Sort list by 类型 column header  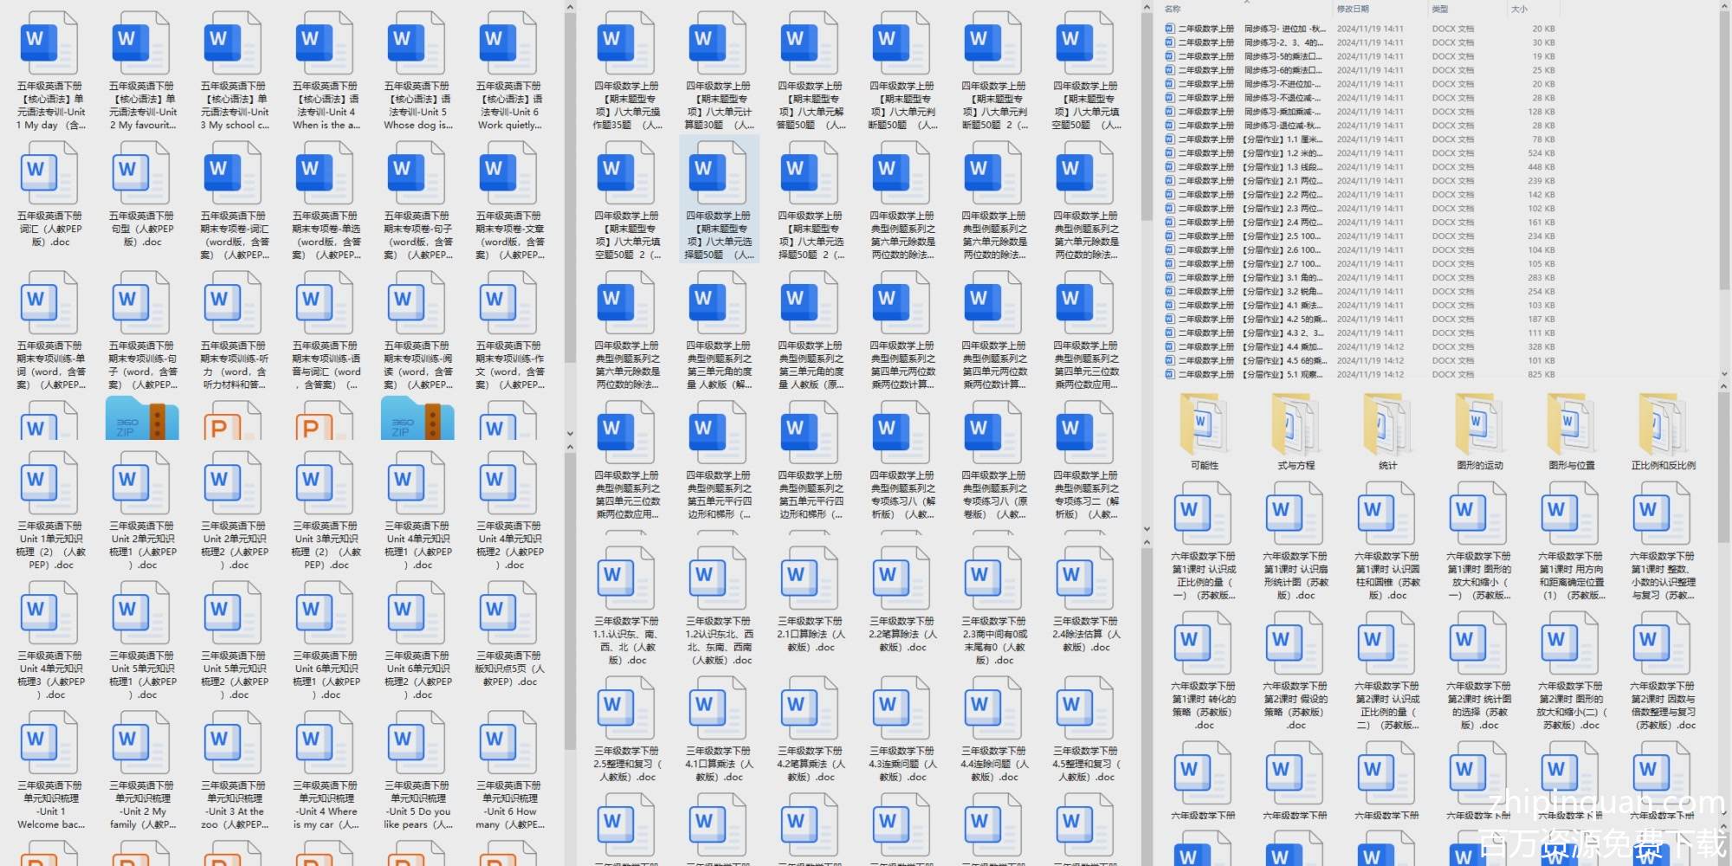1440,9
